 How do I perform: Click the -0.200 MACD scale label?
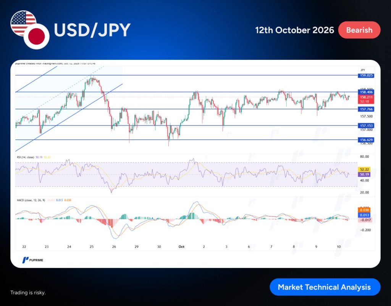click(365, 230)
